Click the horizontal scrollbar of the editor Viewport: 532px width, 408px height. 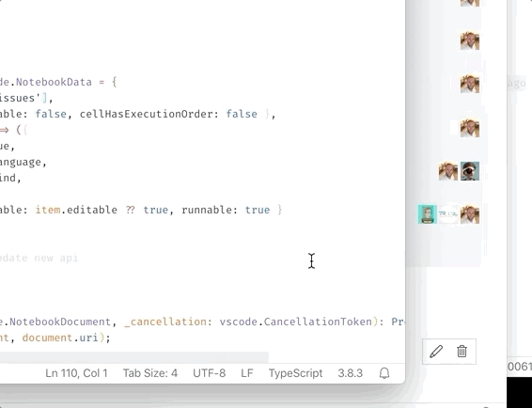point(134,357)
